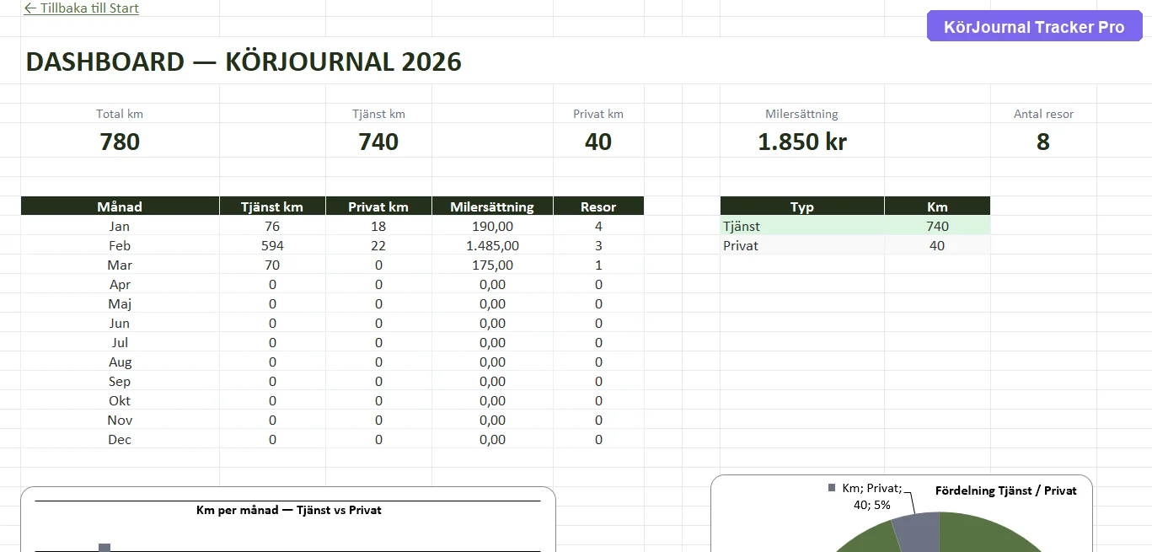Select the Tjänst km value 740
Screen dimensions: 1152x552
(x=378, y=142)
